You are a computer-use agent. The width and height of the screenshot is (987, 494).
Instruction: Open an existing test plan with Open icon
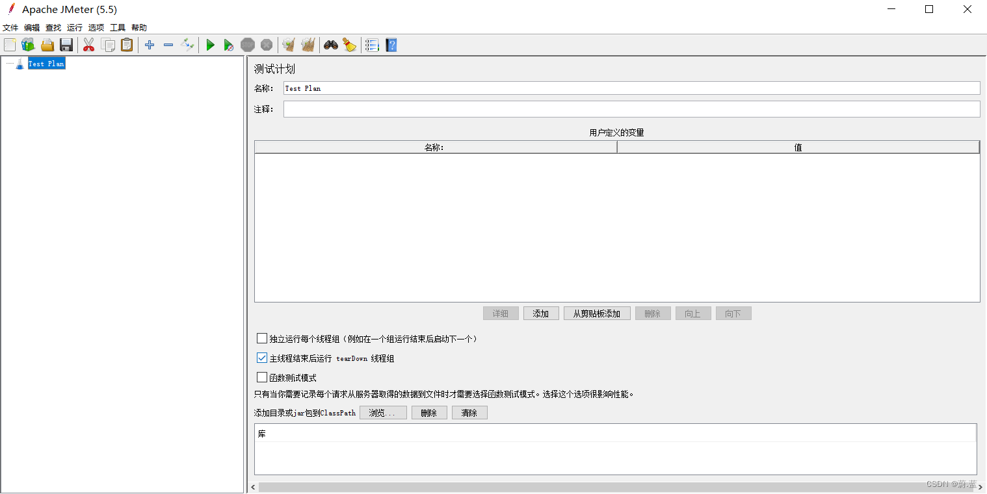(x=47, y=45)
